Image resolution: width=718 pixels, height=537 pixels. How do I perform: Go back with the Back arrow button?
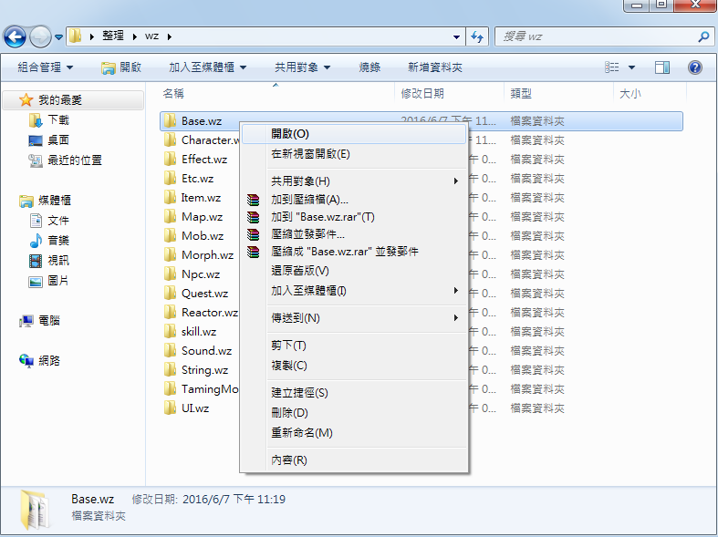tap(16, 36)
